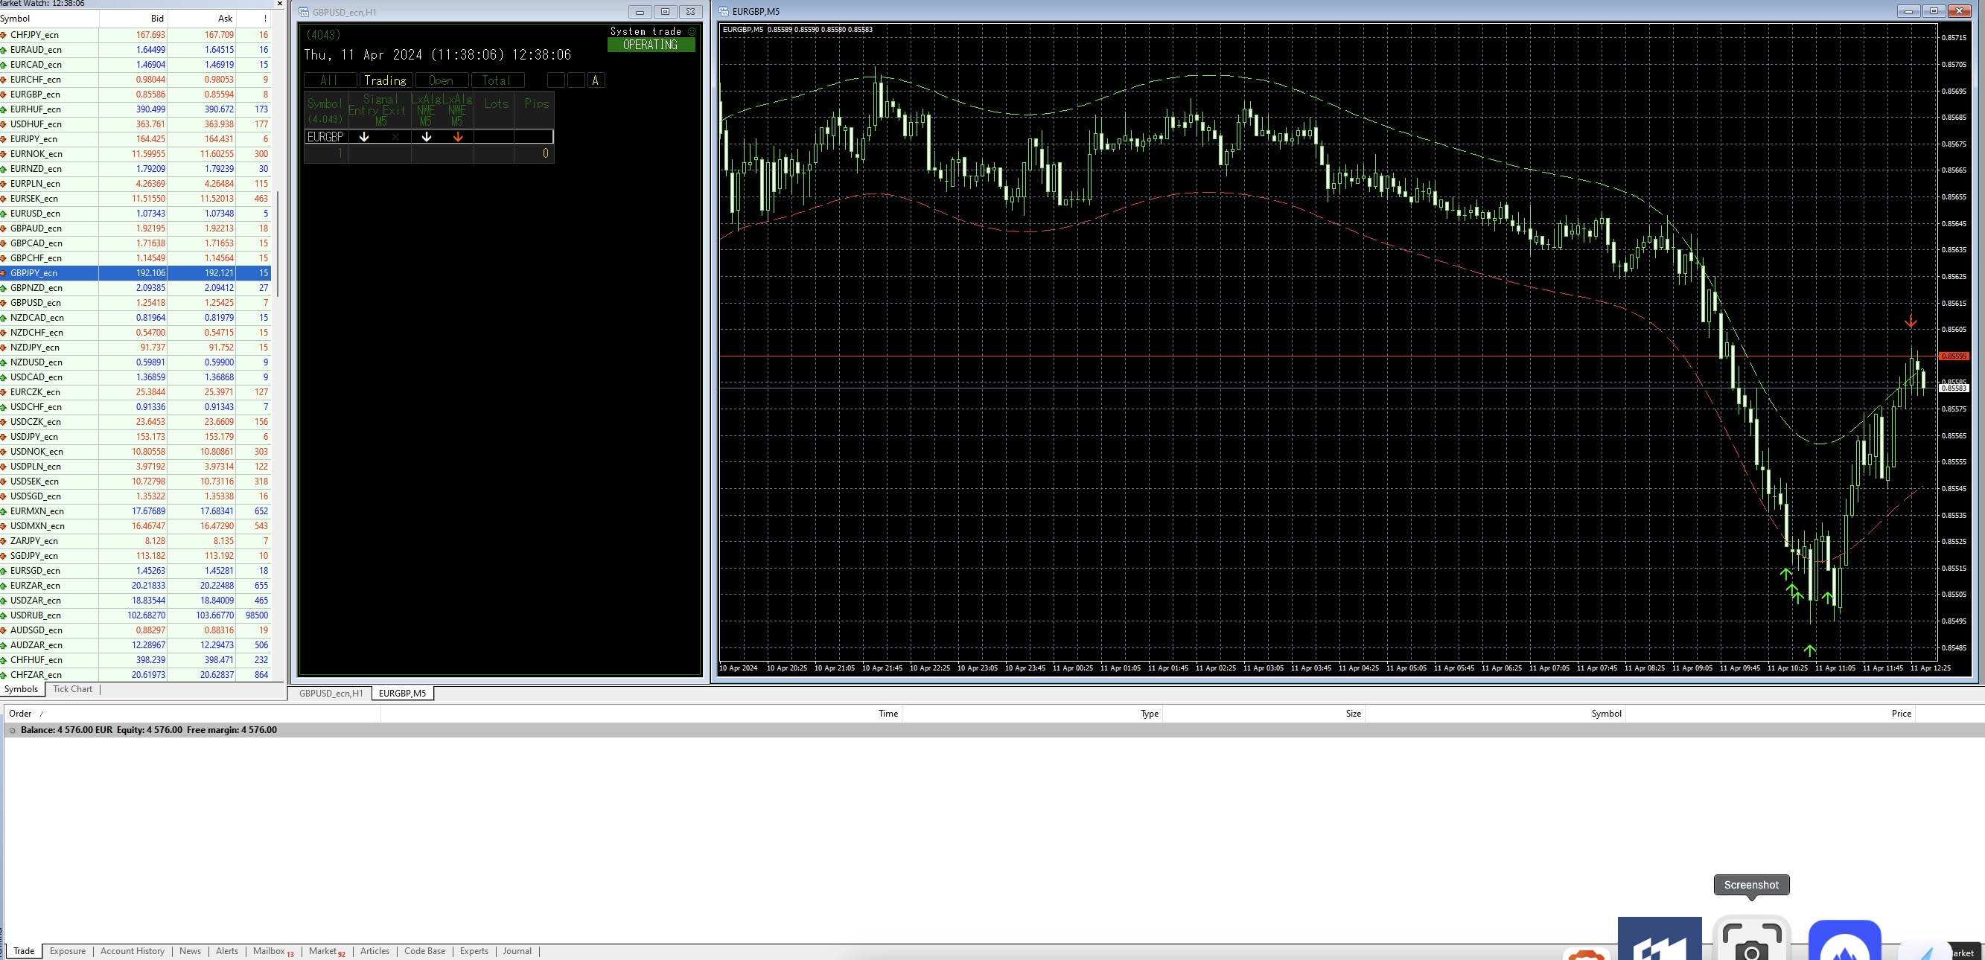Toggle the yellow A button in panel
The image size is (1985, 960).
(x=596, y=80)
